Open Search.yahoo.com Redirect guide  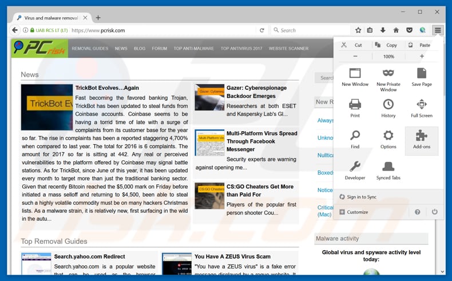pos(89,256)
